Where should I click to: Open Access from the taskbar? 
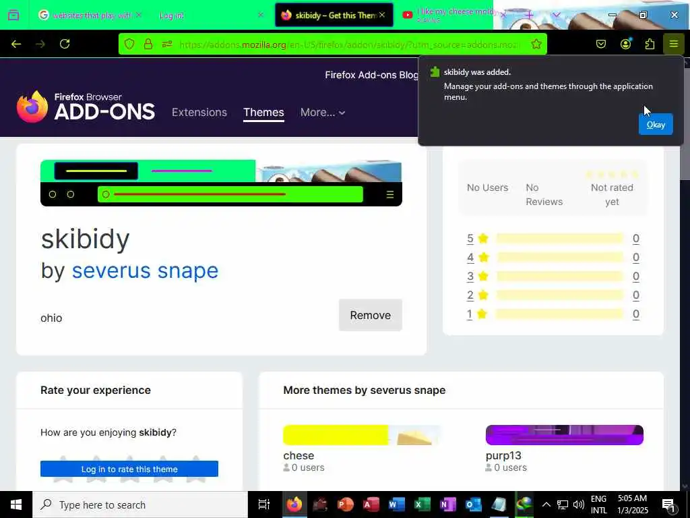tap(371, 505)
